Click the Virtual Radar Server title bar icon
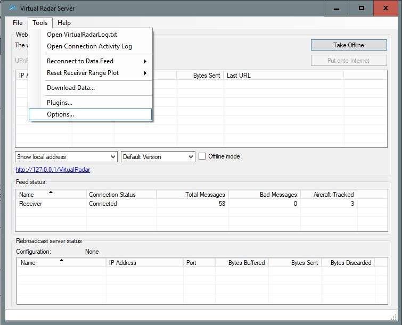The width and height of the screenshot is (402, 325). [13, 8]
